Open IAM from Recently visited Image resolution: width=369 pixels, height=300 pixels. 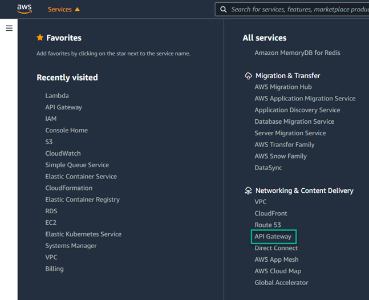click(51, 119)
